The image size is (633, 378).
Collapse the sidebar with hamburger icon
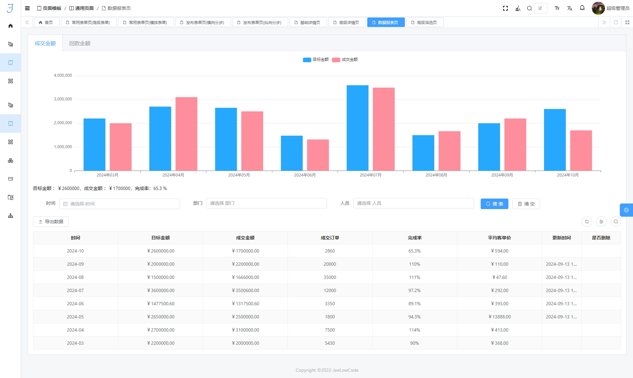[27, 8]
